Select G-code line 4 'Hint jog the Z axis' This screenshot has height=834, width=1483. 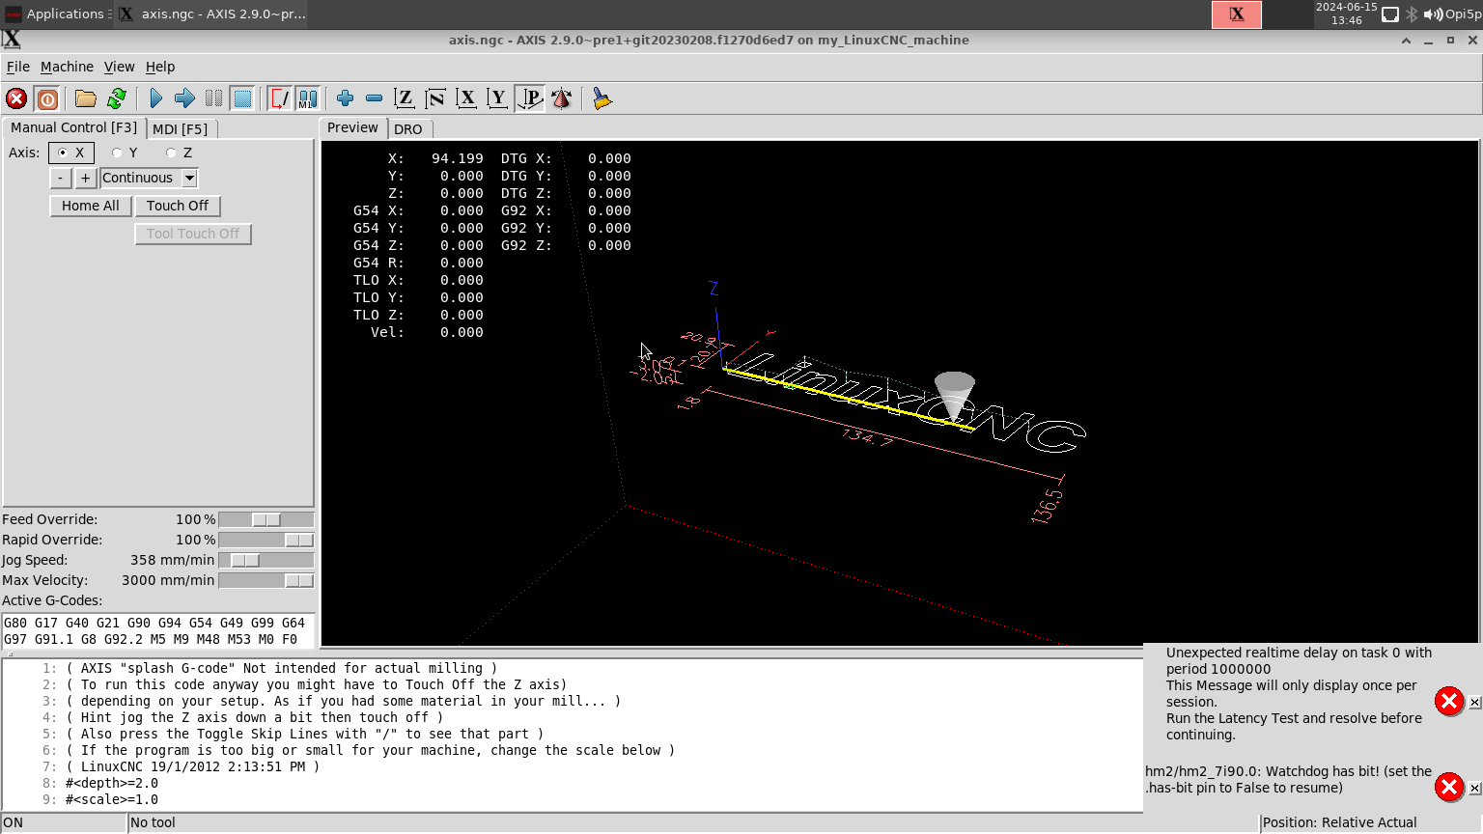tap(254, 717)
